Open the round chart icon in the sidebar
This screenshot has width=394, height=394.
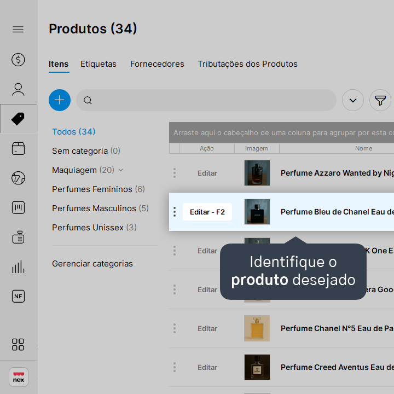click(x=18, y=178)
